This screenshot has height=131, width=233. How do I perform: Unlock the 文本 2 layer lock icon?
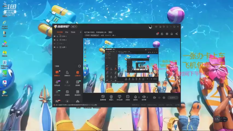click(57, 40)
